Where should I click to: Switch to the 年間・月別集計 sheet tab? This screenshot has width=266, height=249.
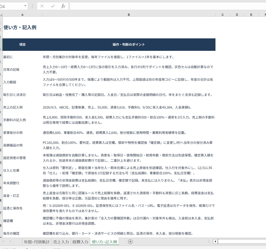coord(37,242)
